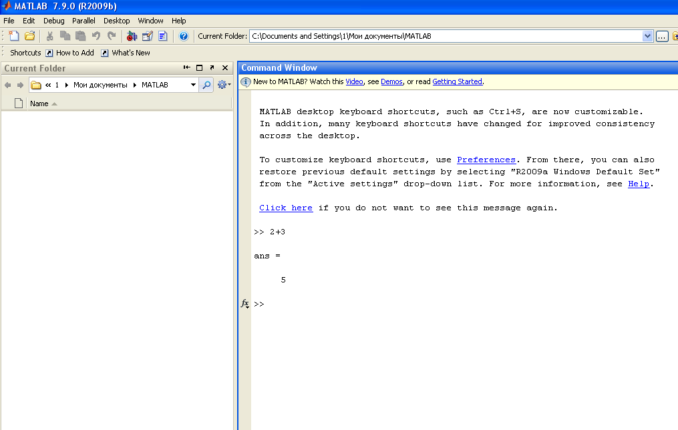Image resolution: width=678 pixels, height=430 pixels.
Task: Open the Preferences link in message
Action: (x=486, y=160)
